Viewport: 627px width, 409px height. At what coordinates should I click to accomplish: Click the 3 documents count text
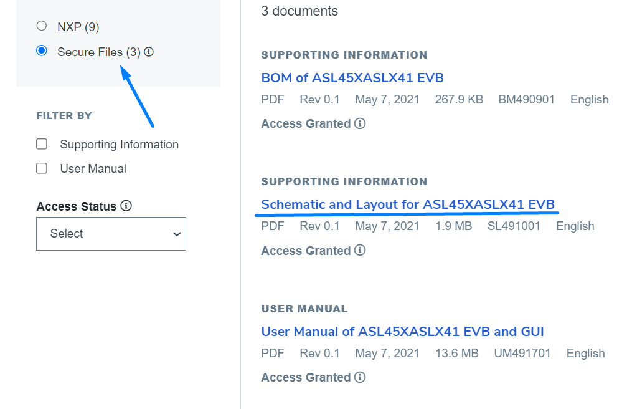[299, 11]
